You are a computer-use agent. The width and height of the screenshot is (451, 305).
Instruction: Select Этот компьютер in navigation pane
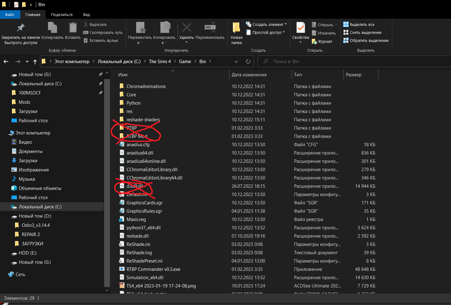click(x=33, y=133)
